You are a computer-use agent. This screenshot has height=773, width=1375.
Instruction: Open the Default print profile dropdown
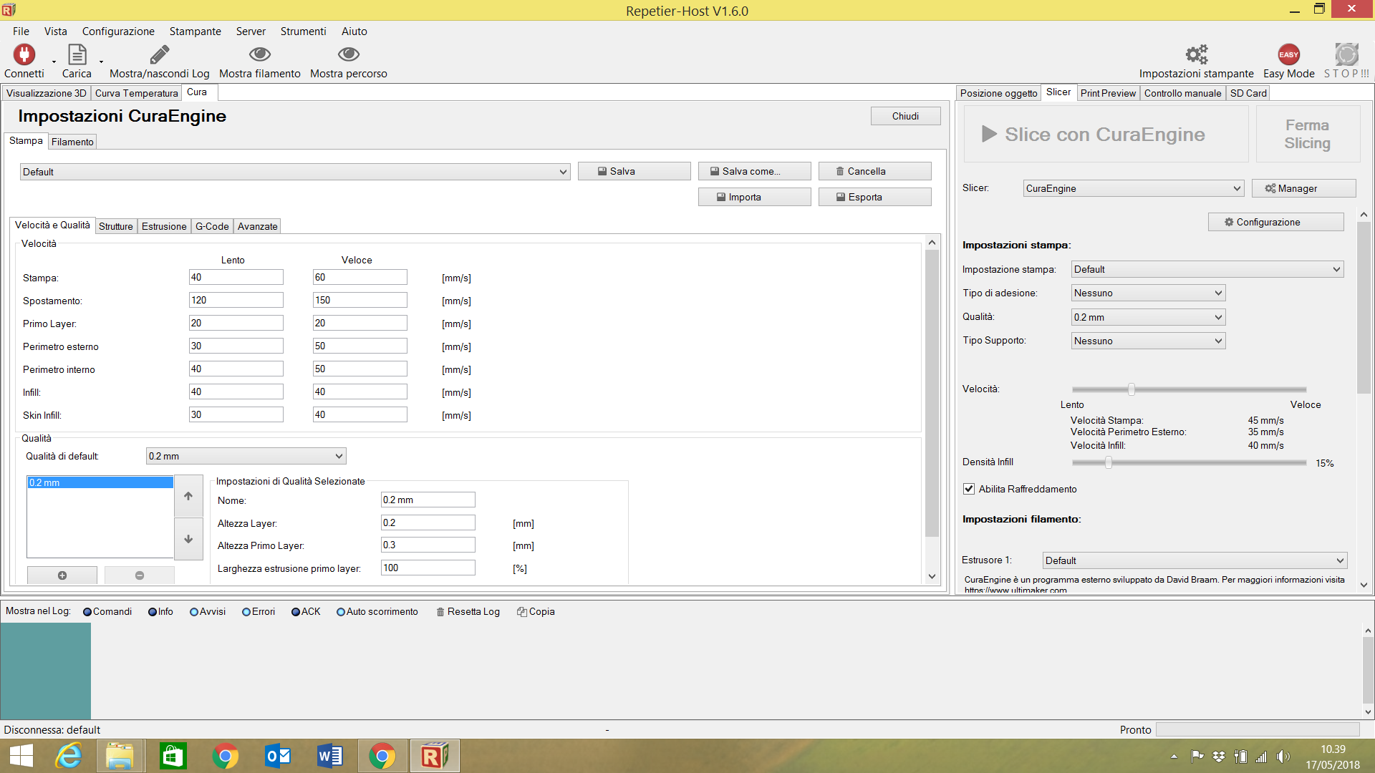[x=295, y=172]
